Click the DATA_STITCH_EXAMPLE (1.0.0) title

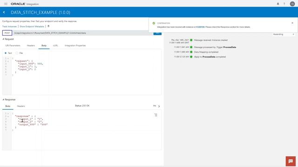[41, 13]
